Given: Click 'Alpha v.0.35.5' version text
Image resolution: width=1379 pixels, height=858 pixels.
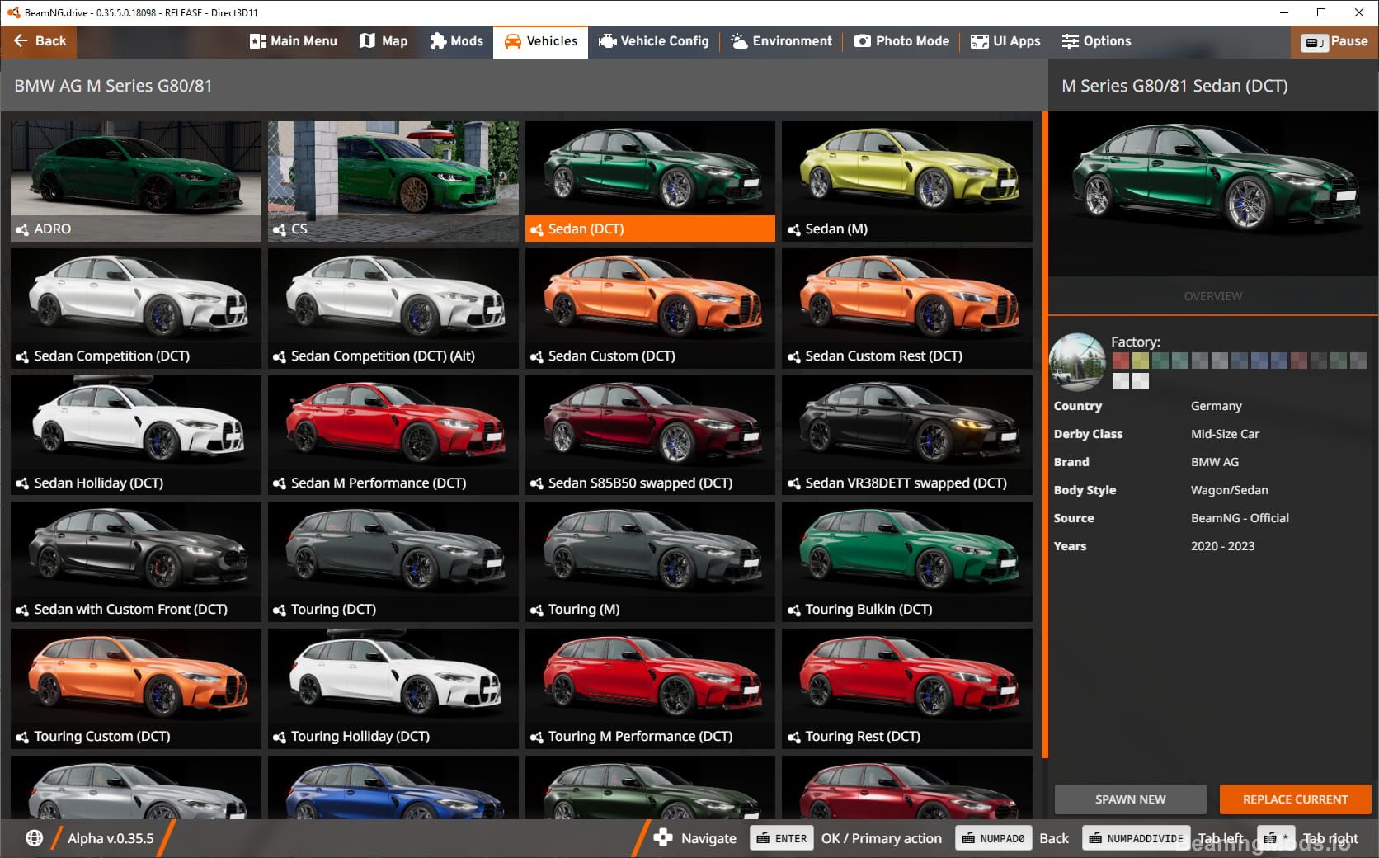Looking at the screenshot, I should pos(111,838).
